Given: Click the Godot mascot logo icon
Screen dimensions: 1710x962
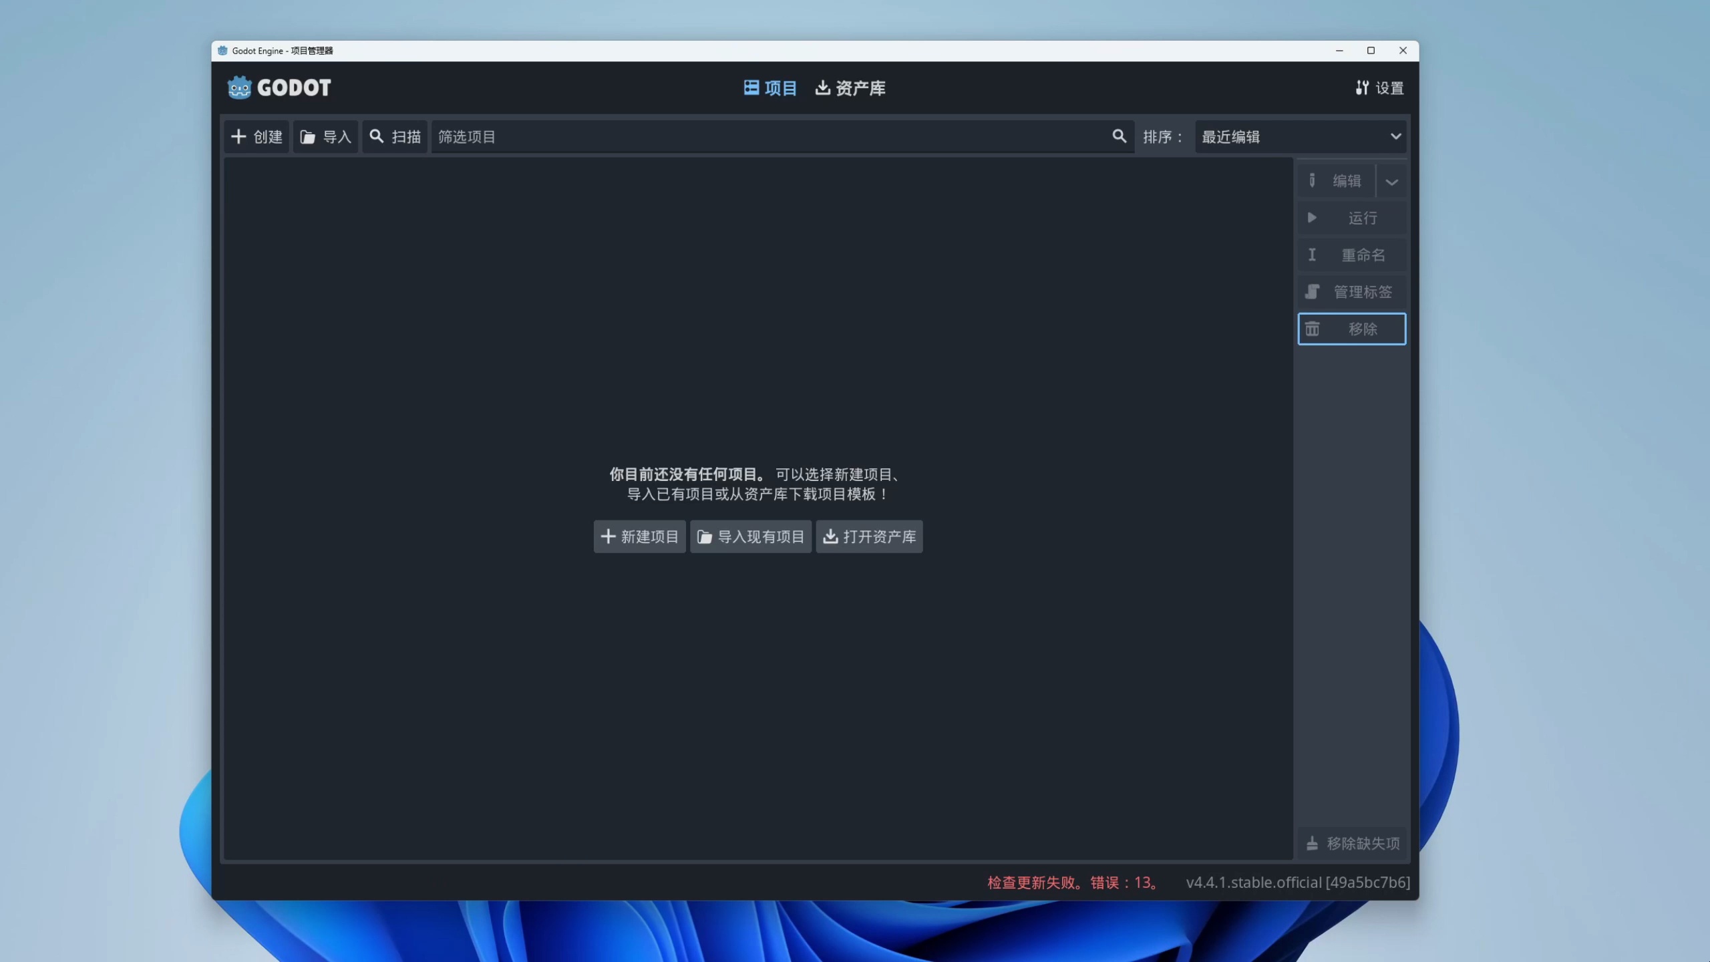Looking at the screenshot, I should pos(238,88).
